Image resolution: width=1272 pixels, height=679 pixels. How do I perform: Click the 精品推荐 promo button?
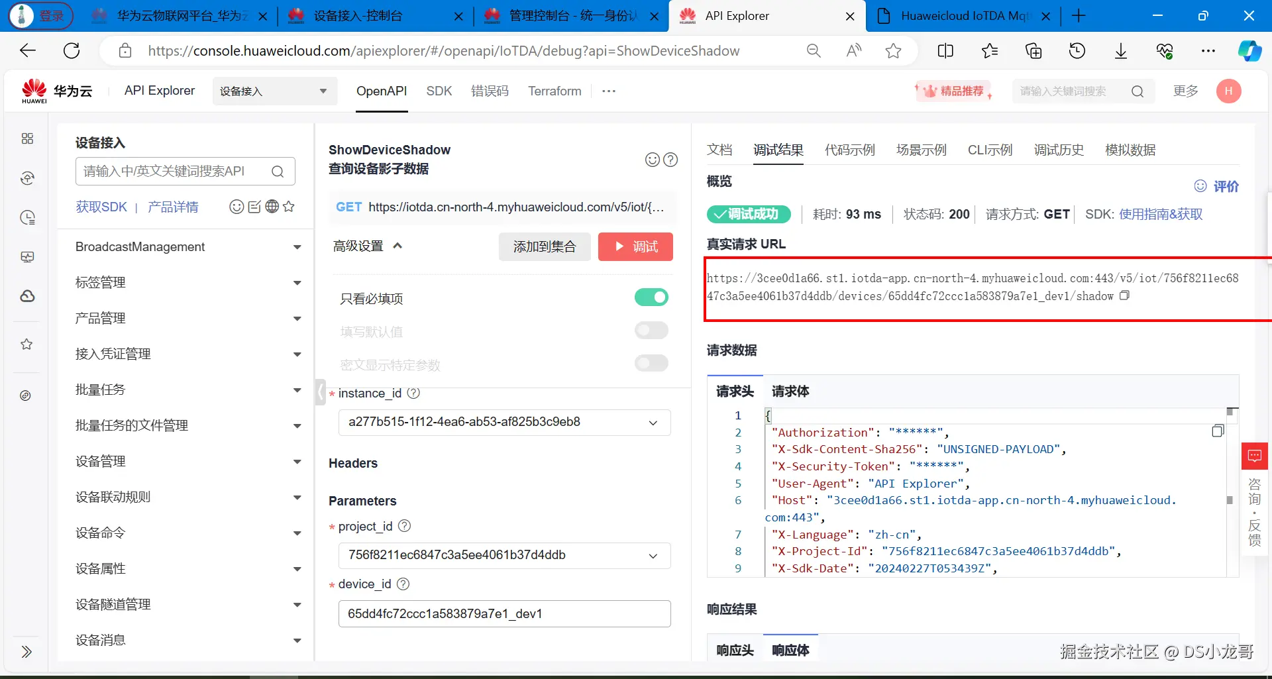[x=954, y=91]
